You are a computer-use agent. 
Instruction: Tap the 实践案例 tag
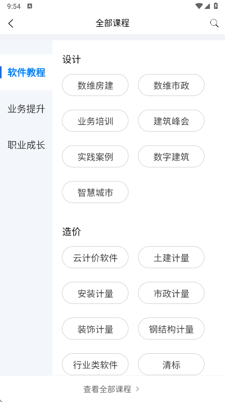tap(95, 156)
